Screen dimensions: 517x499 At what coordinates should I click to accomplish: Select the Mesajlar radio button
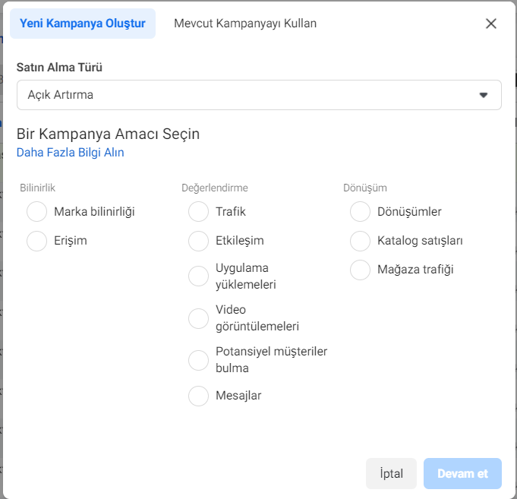click(199, 396)
